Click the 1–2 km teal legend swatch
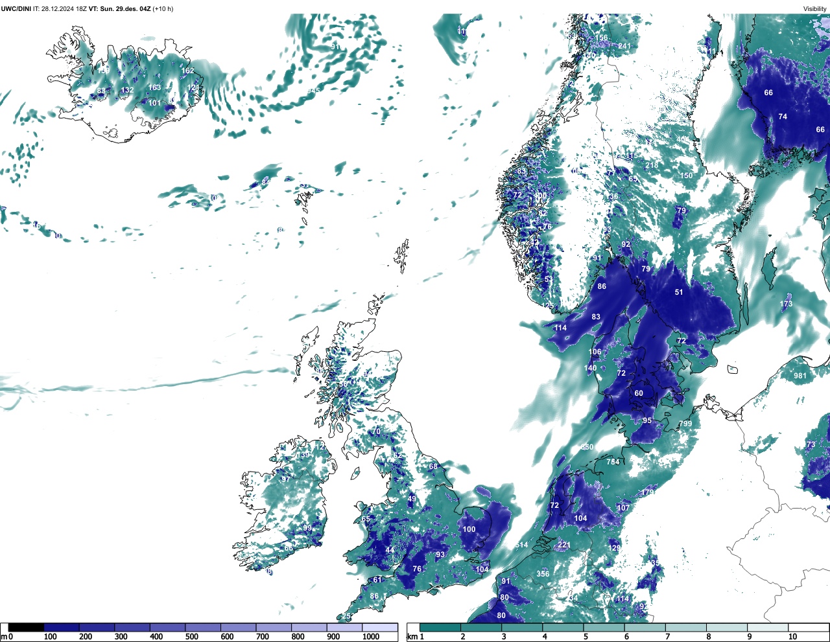This screenshot has height=642, width=830. coord(440,627)
